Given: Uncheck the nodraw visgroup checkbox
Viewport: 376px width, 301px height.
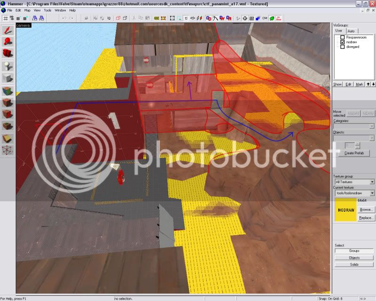Looking at the screenshot, I should [x=343, y=42].
